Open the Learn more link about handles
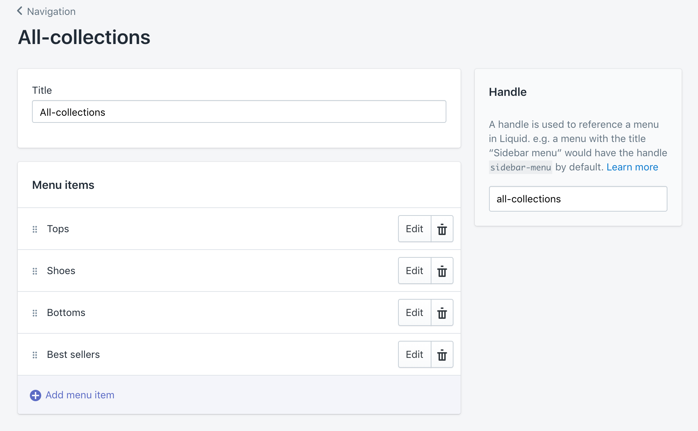This screenshot has height=431, width=698. (x=632, y=167)
